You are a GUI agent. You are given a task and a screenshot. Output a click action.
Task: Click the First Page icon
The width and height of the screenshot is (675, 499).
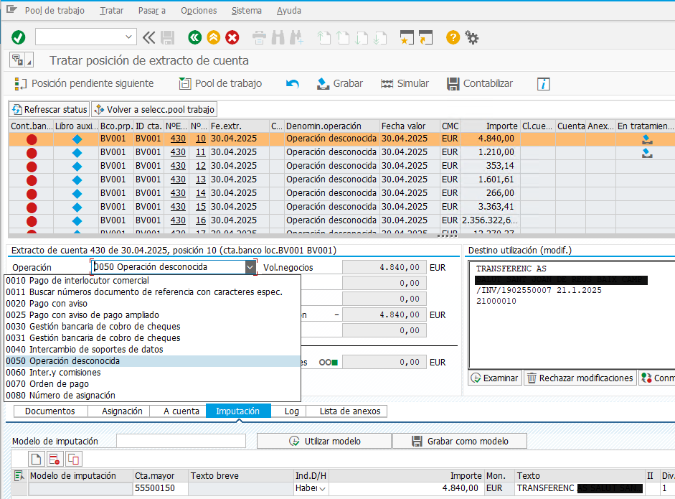324,37
